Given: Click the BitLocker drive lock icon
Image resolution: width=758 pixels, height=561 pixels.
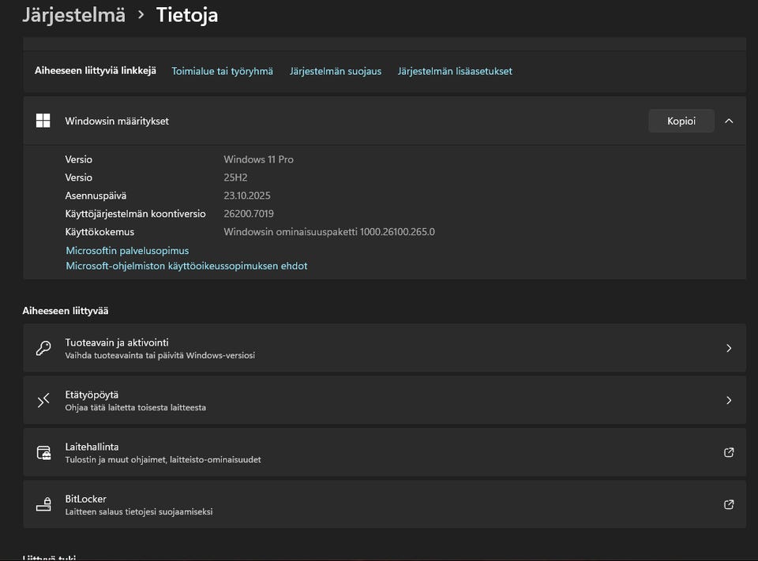Looking at the screenshot, I should click(x=43, y=504).
